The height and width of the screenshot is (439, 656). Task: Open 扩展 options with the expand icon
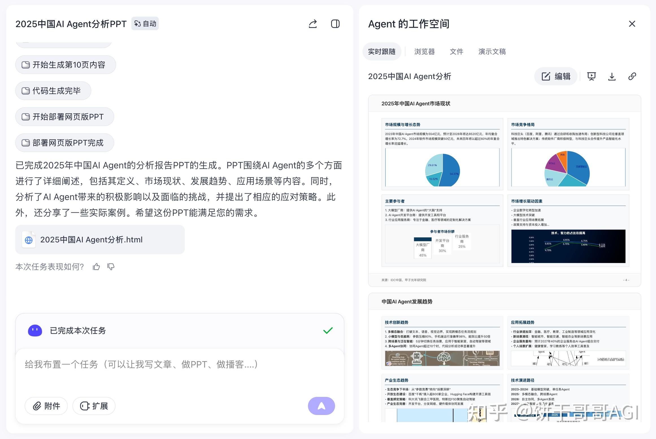pyautogui.click(x=94, y=406)
